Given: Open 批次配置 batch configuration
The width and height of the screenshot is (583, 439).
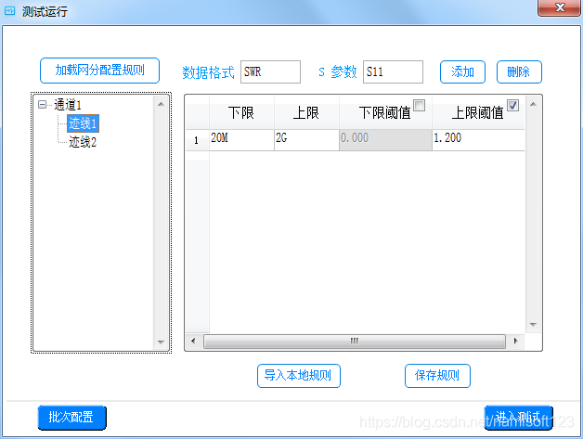Looking at the screenshot, I should [71, 418].
